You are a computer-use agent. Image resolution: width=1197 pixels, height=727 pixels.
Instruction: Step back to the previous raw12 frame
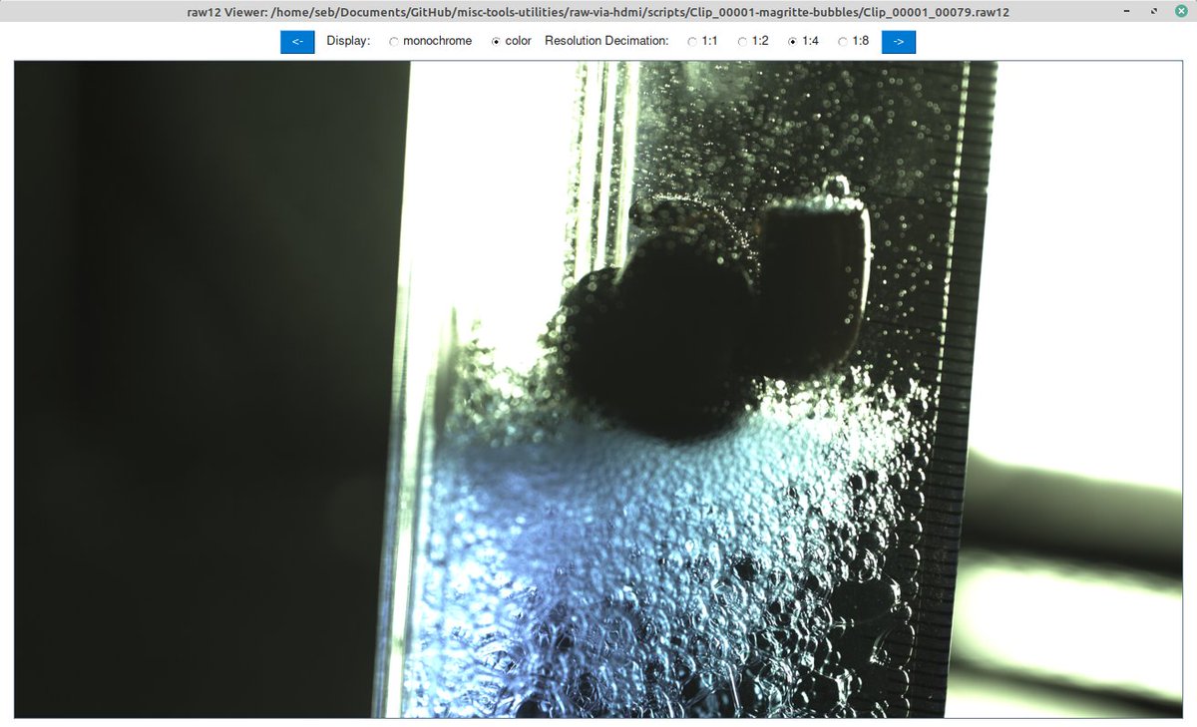pos(296,41)
